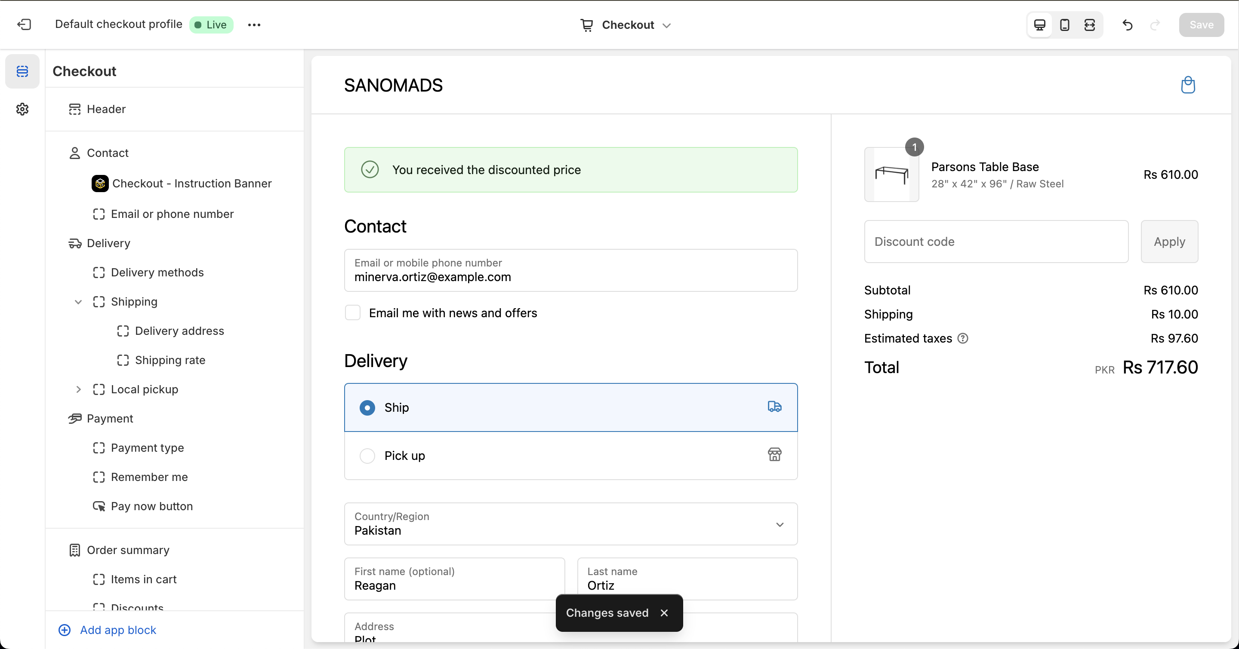This screenshot has width=1239, height=649.
Task: Select the Ship delivery radio button
Action: 367,407
